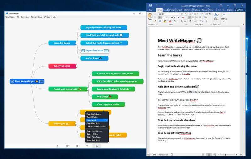This screenshot has width=251, height=159.
Task: Select the Meet WriteMapper root node
Action: (x=27, y=81)
